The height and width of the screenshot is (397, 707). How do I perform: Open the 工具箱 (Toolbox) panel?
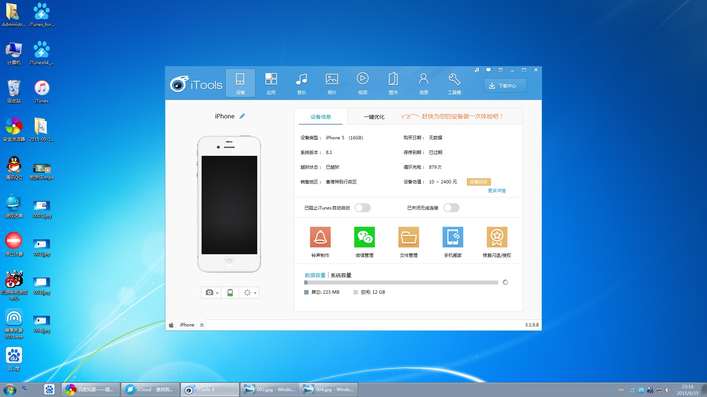(454, 83)
